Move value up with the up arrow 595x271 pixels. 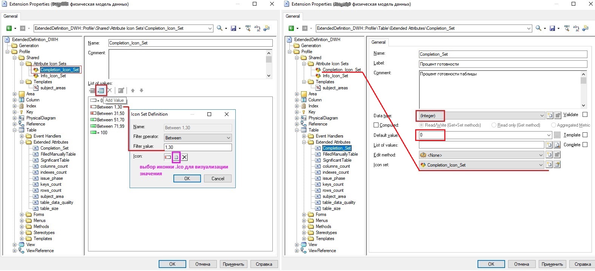133,90
